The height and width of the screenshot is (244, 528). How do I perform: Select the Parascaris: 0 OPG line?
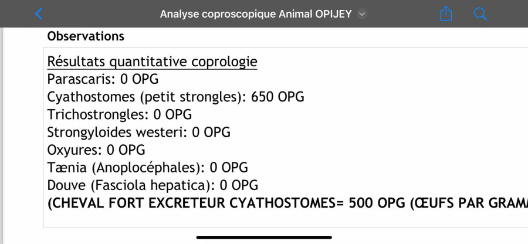coord(103,79)
